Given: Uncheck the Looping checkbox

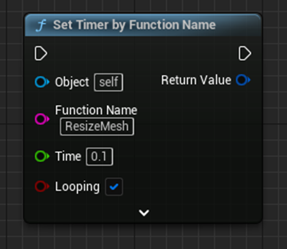Looking at the screenshot, I should 114,187.
